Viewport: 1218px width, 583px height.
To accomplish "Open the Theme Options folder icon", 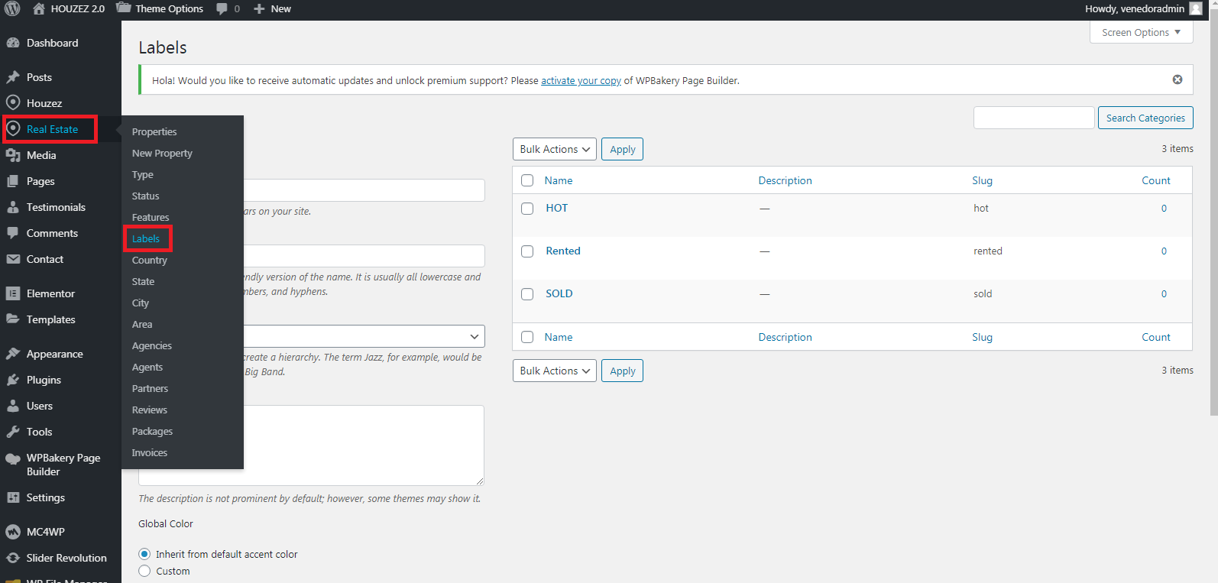I will (x=123, y=8).
